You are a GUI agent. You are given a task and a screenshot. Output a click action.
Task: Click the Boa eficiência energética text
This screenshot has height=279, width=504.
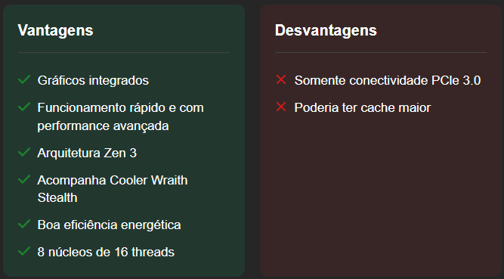(110, 225)
